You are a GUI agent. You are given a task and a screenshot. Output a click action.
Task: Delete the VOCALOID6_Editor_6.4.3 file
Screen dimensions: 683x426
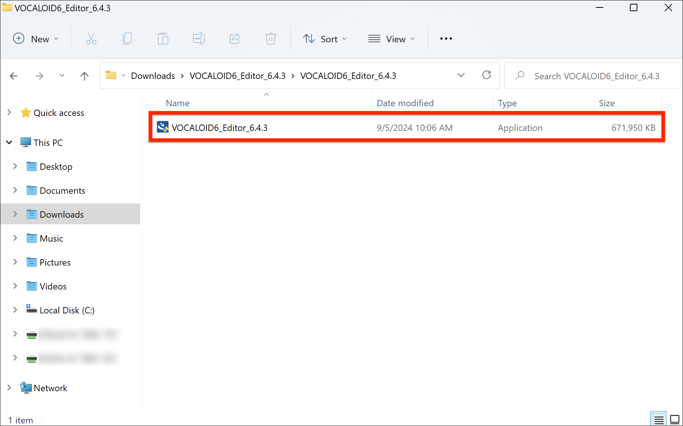270,39
